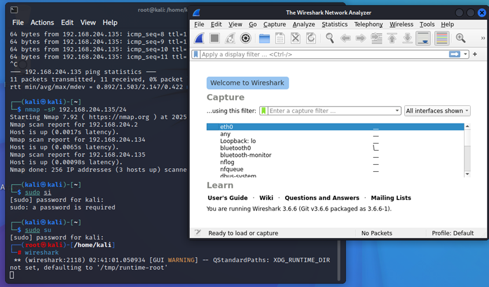Click the open capture file folder icon

[x=265, y=38]
